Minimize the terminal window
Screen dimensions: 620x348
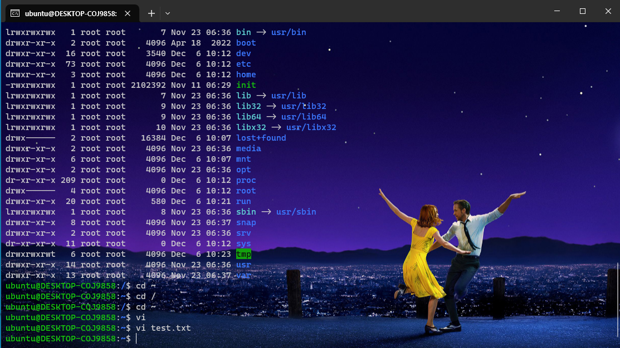click(556, 11)
